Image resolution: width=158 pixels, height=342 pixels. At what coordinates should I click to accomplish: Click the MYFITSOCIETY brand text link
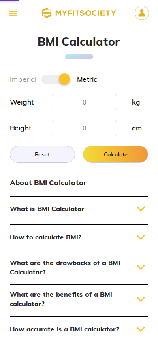click(x=85, y=13)
